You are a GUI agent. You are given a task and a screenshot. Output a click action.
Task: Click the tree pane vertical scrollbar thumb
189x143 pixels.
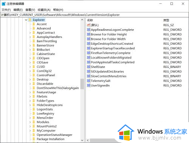82,84
